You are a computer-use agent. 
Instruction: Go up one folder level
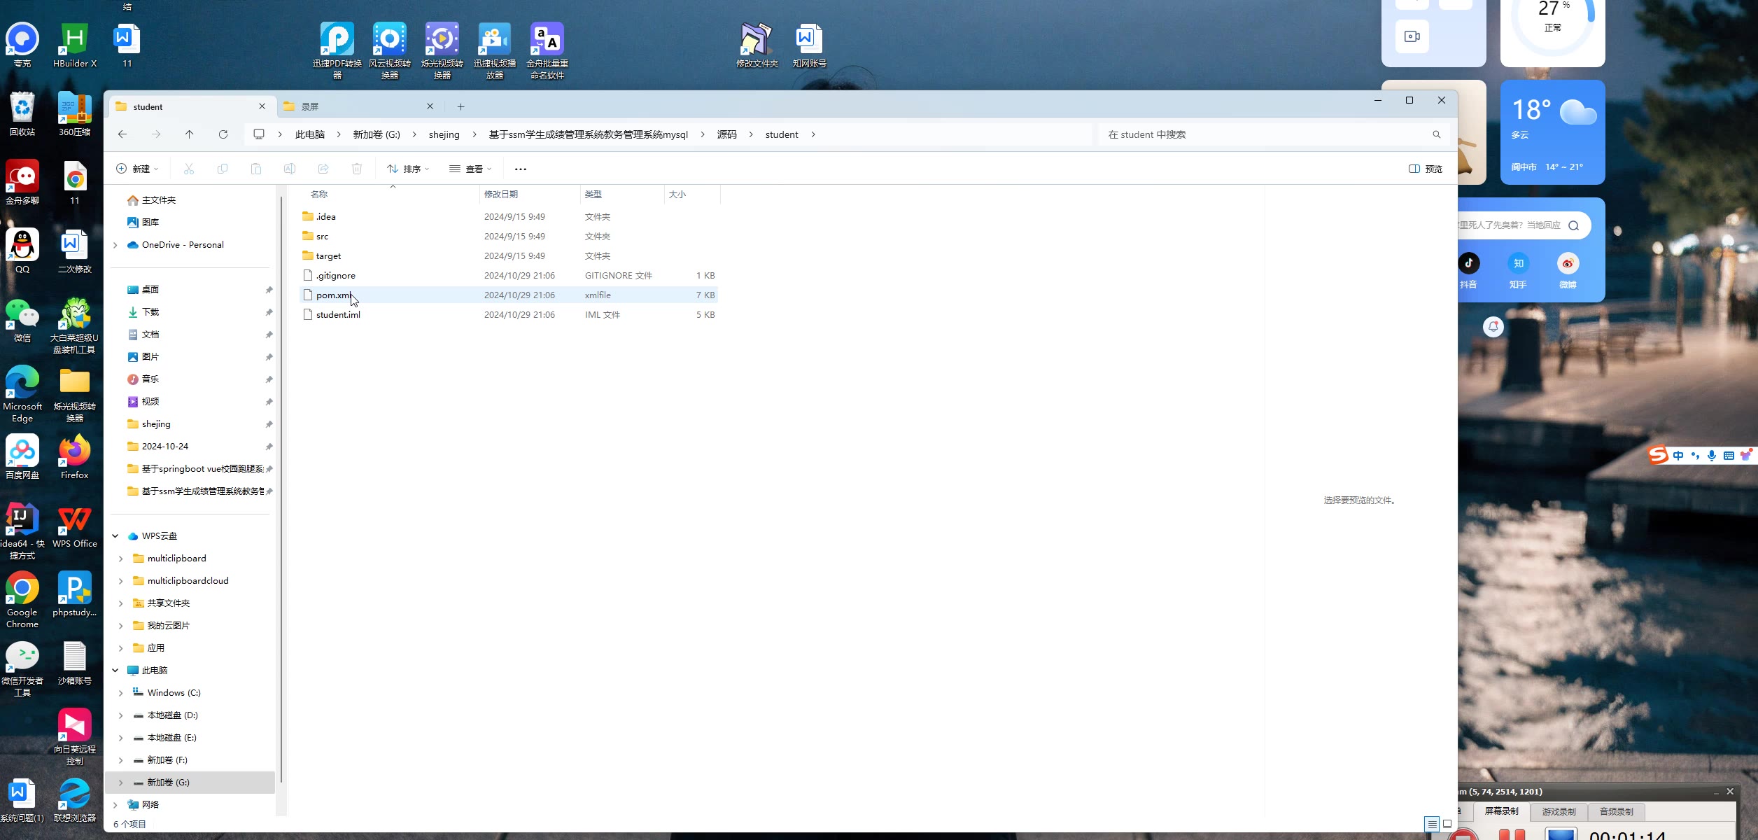click(189, 134)
